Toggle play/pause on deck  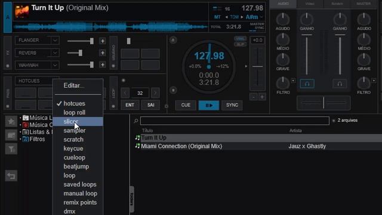click(209, 105)
